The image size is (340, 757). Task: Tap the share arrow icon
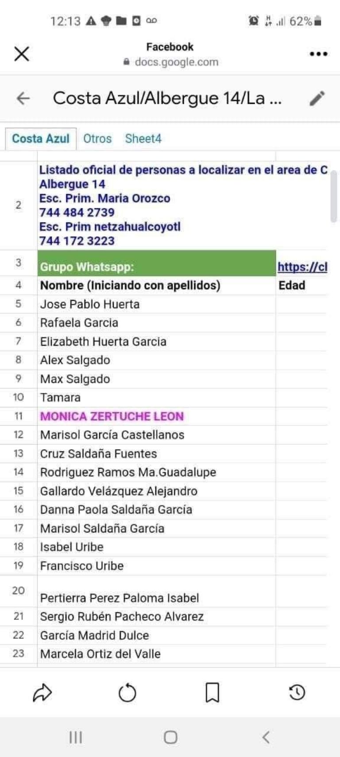tap(42, 692)
